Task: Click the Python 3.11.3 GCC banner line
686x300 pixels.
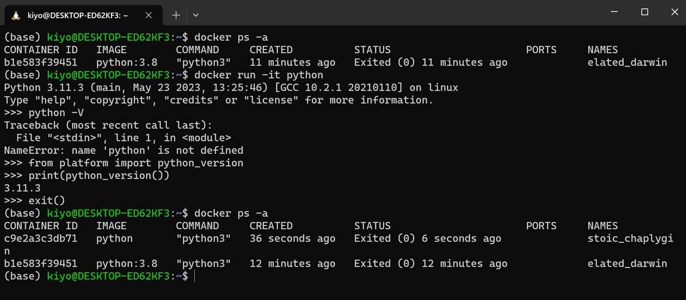Action: tap(231, 88)
